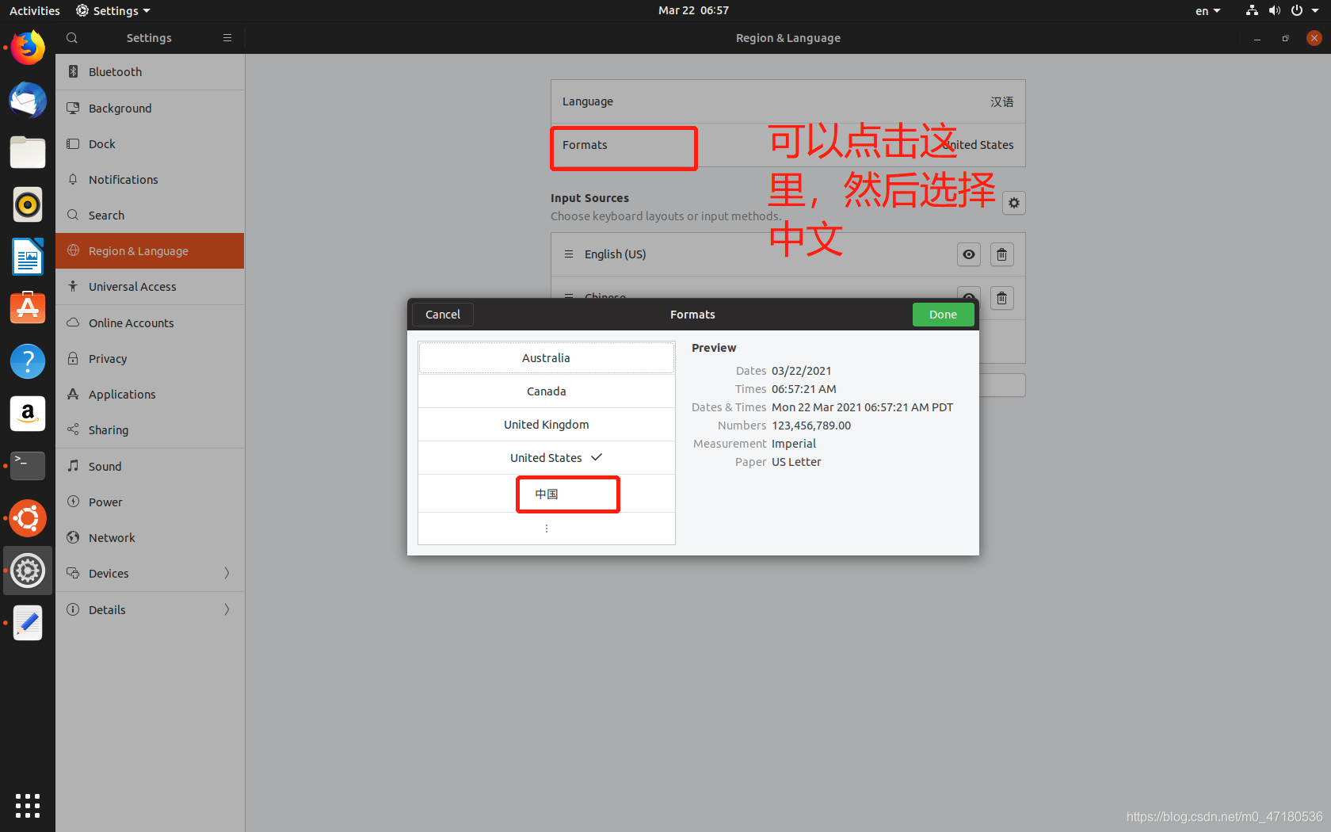This screenshot has width=1331, height=832.
Task: Open input sources options gear
Action: pos(1014,203)
